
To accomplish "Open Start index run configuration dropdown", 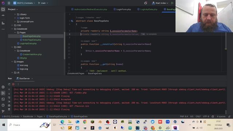I will pos(160,3).
